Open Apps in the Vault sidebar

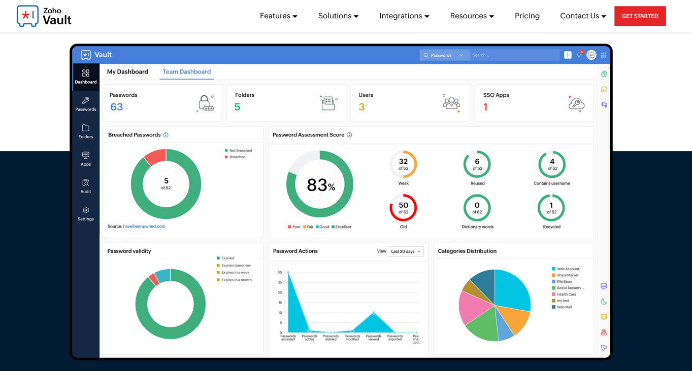click(x=85, y=159)
